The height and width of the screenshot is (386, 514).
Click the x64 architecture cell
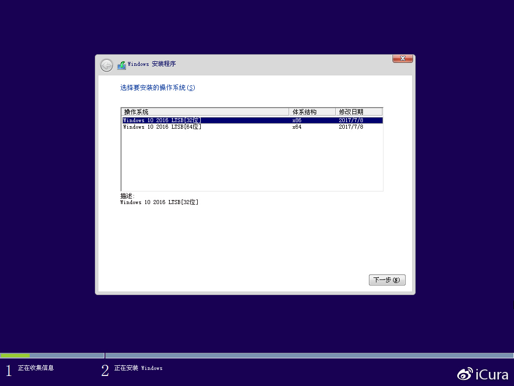297,127
